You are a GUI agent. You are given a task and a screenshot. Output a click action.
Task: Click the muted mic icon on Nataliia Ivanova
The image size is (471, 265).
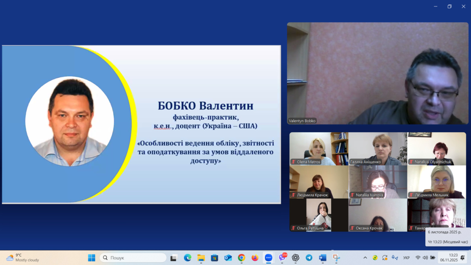click(352, 195)
